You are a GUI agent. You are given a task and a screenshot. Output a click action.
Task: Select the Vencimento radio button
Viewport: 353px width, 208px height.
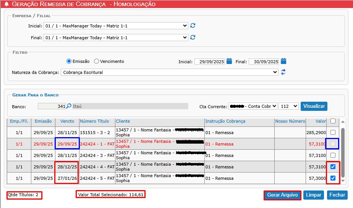pyautogui.click(x=97, y=61)
